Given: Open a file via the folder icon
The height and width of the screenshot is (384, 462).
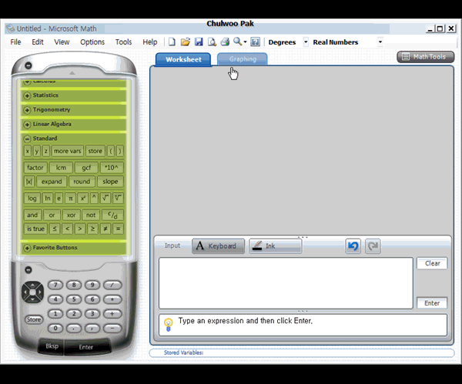Looking at the screenshot, I should click(186, 42).
